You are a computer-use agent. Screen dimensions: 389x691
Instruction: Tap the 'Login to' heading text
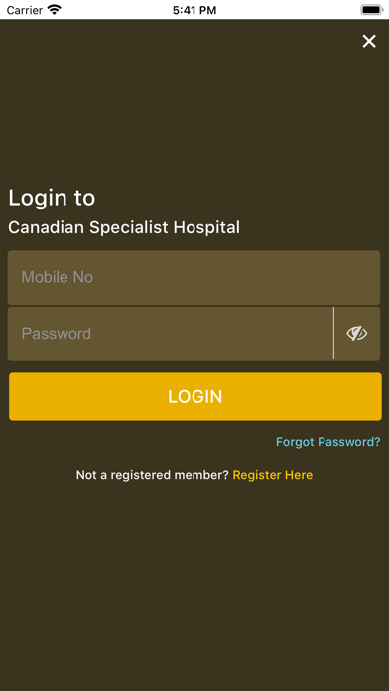click(52, 198)
